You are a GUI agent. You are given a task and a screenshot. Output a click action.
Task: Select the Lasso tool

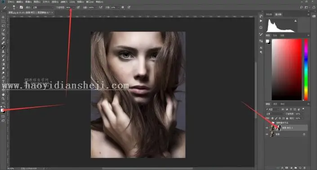[3, 26]
